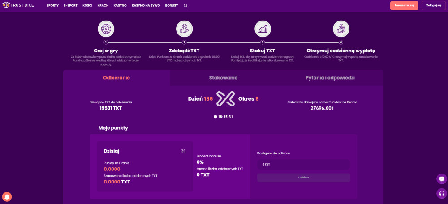Click the Trust Dice logo
This screenshot has width=448, height=204.
18,5
